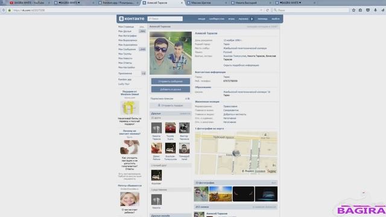Click the Добавить в друзья button
Image resolution: width=386 pixels, height=217 pixels.
click(x=171, y=89)
